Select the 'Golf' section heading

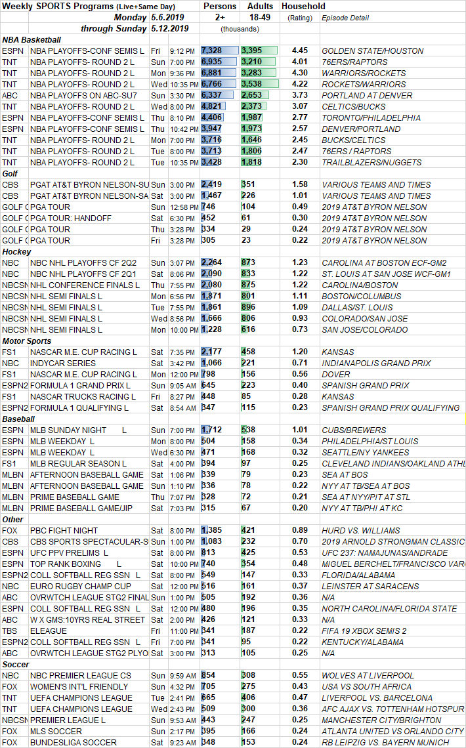(x=10, y=174)
